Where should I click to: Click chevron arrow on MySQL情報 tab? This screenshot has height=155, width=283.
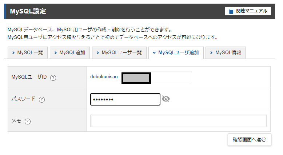coord(211,53)
